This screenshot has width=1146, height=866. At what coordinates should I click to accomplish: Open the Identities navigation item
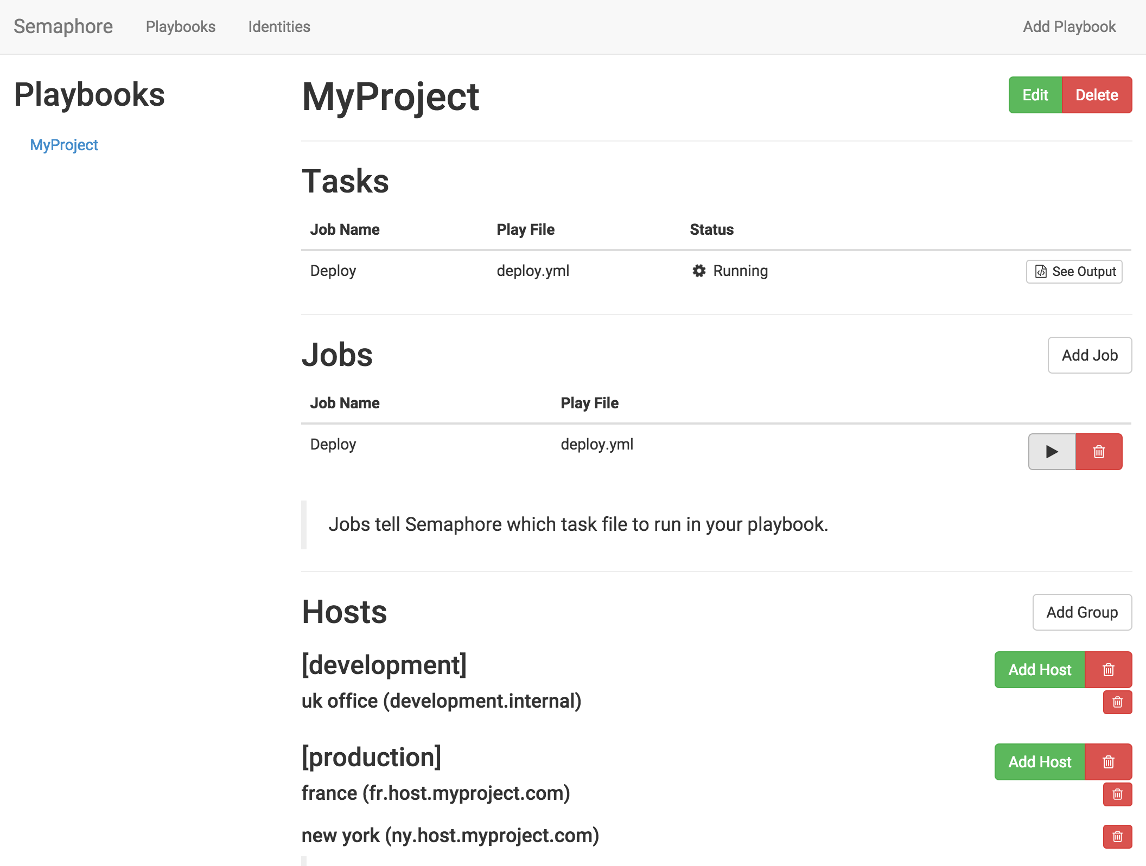coord(279,27)
